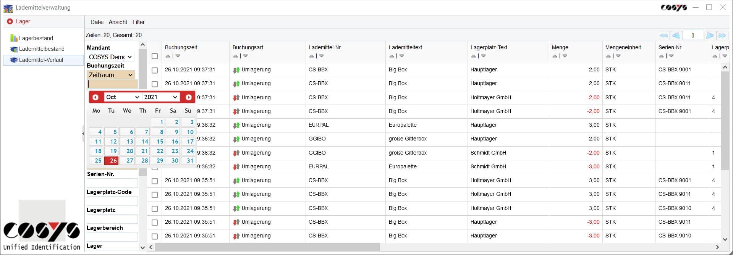
Task: Sort Menge column descending
Action: point(565,56)
